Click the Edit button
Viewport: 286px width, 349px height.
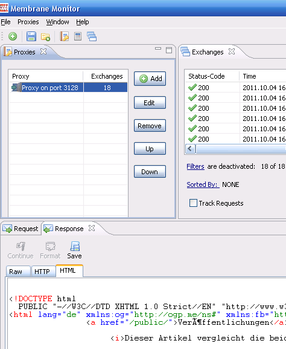pos(150,103)
